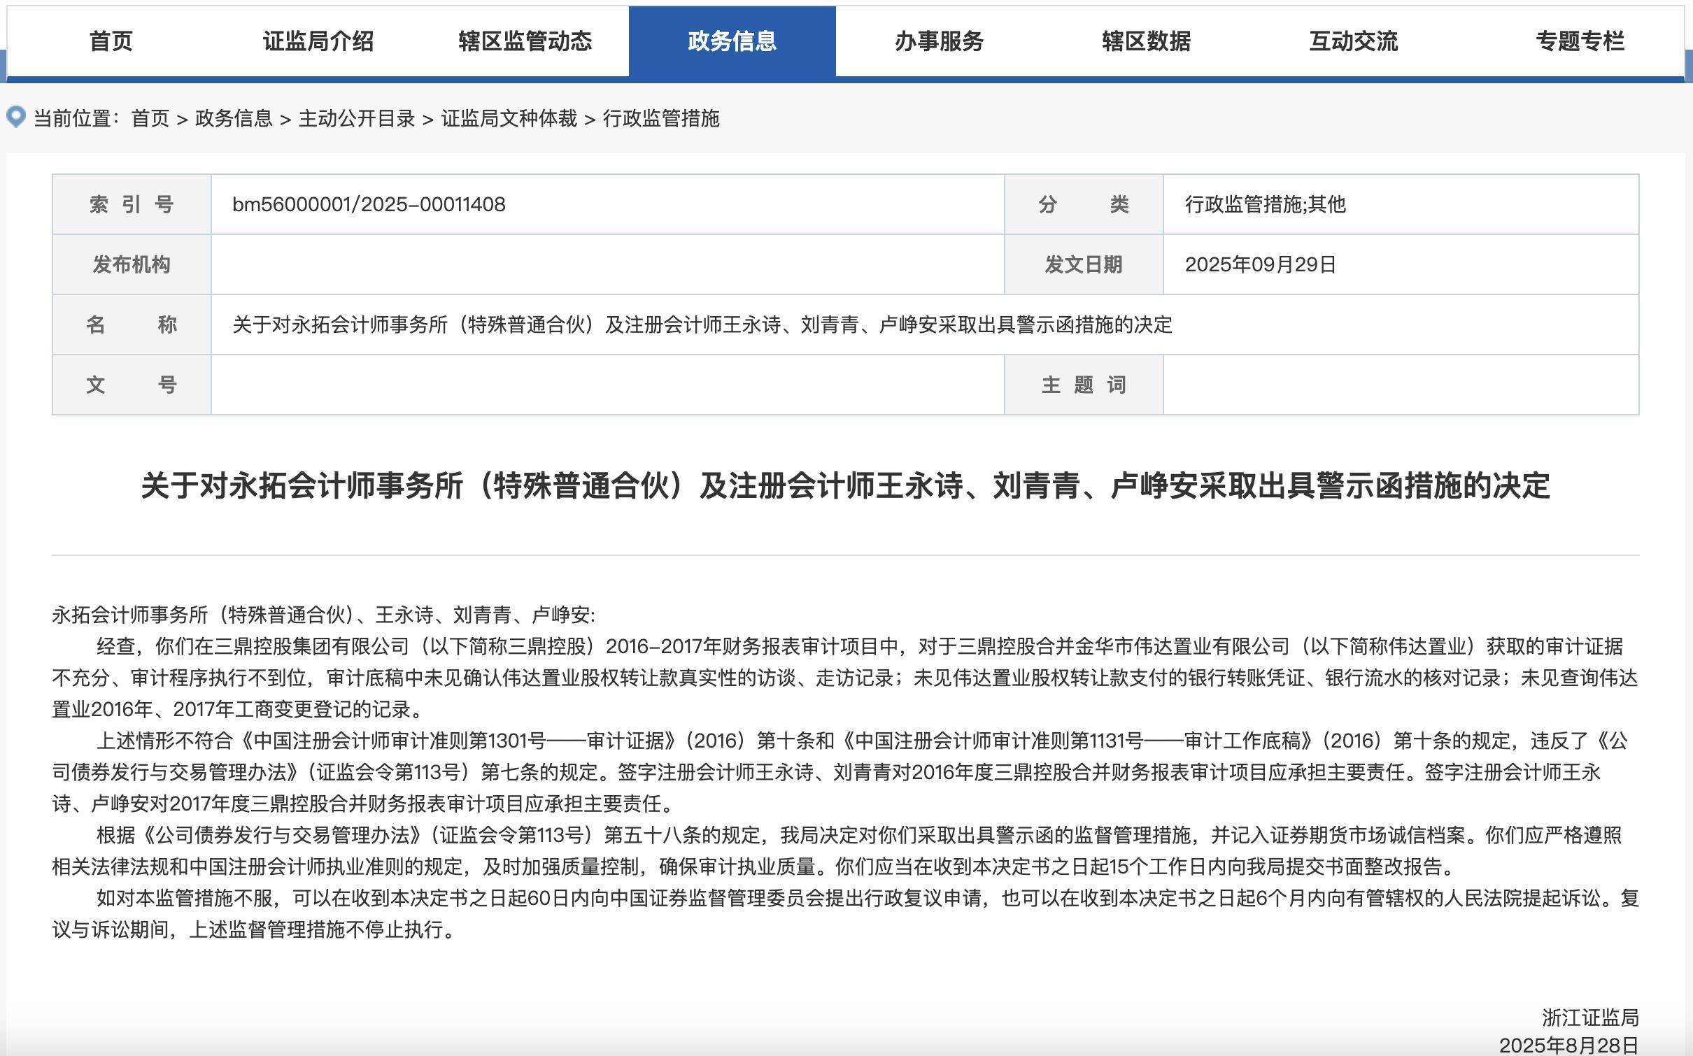Click 政务信息 breadcrumb link
Screen dimensions: 1693x1056
click(234, 119)
